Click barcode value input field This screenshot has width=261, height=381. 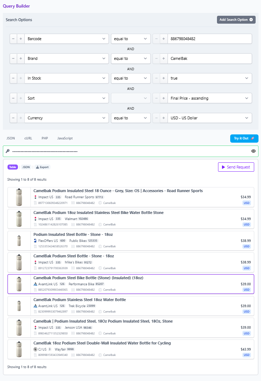pyautogui.click(x=209, y=39)
